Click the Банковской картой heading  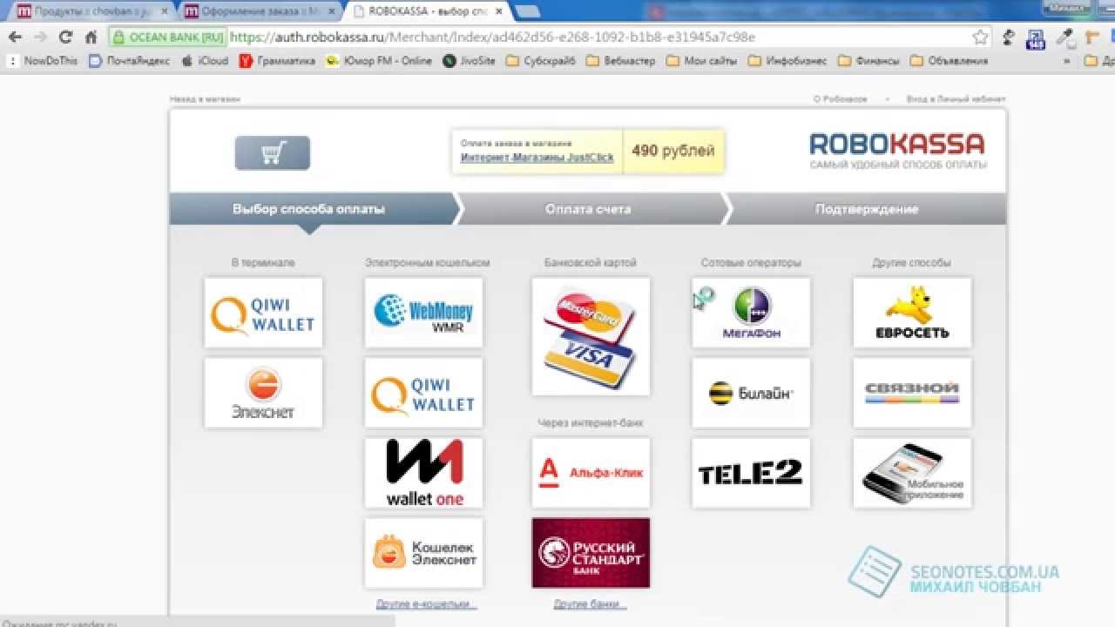(x=591, y=262)
